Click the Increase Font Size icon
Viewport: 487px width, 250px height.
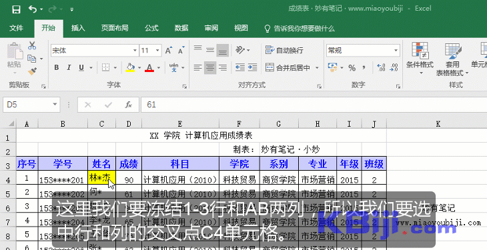169,50
